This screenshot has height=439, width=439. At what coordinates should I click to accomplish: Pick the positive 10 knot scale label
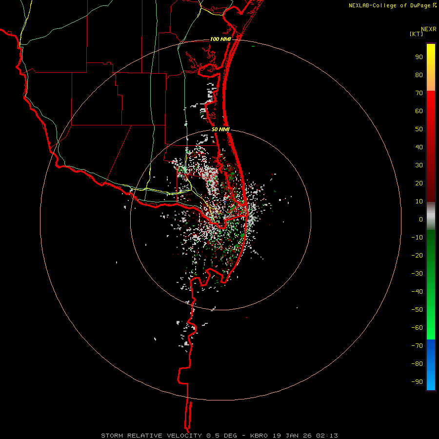[419, 201]
